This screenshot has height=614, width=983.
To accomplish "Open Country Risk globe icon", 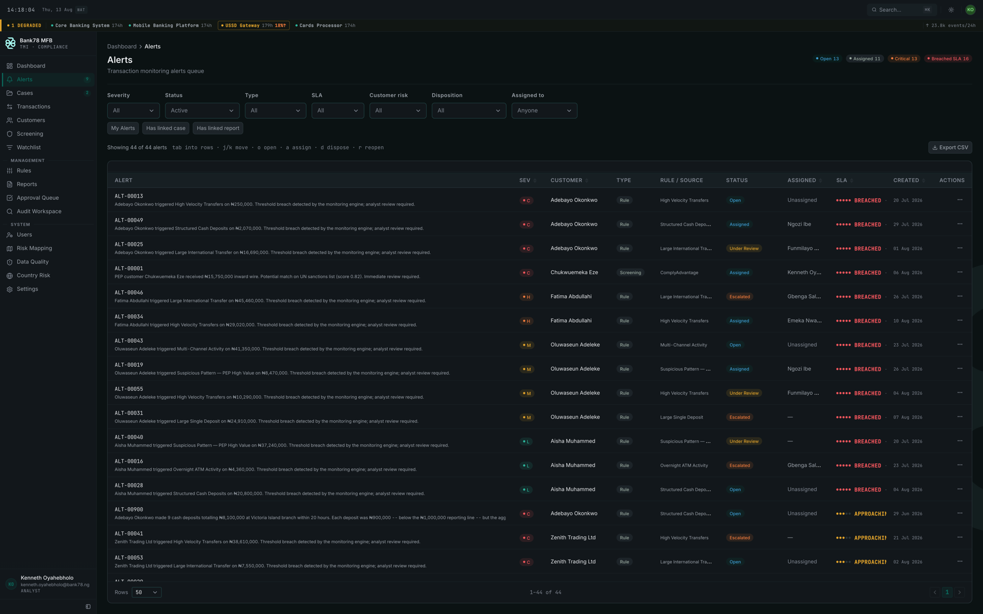I will point(9,276).
